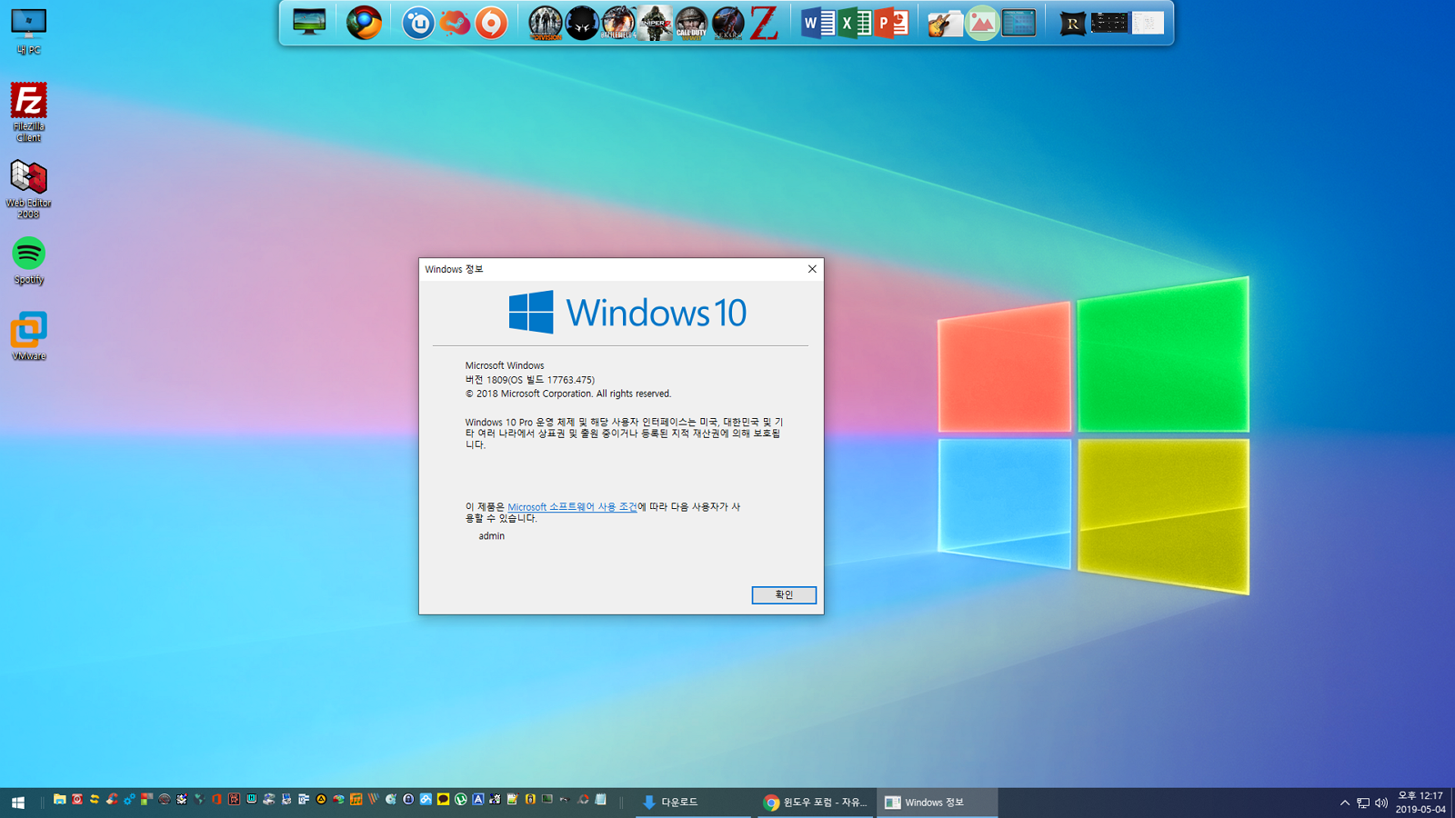Switch to Chrome 윈도우 포럼 taskbar window
The width and height of the screenshot is (1455, 818).
coord(815,803)
